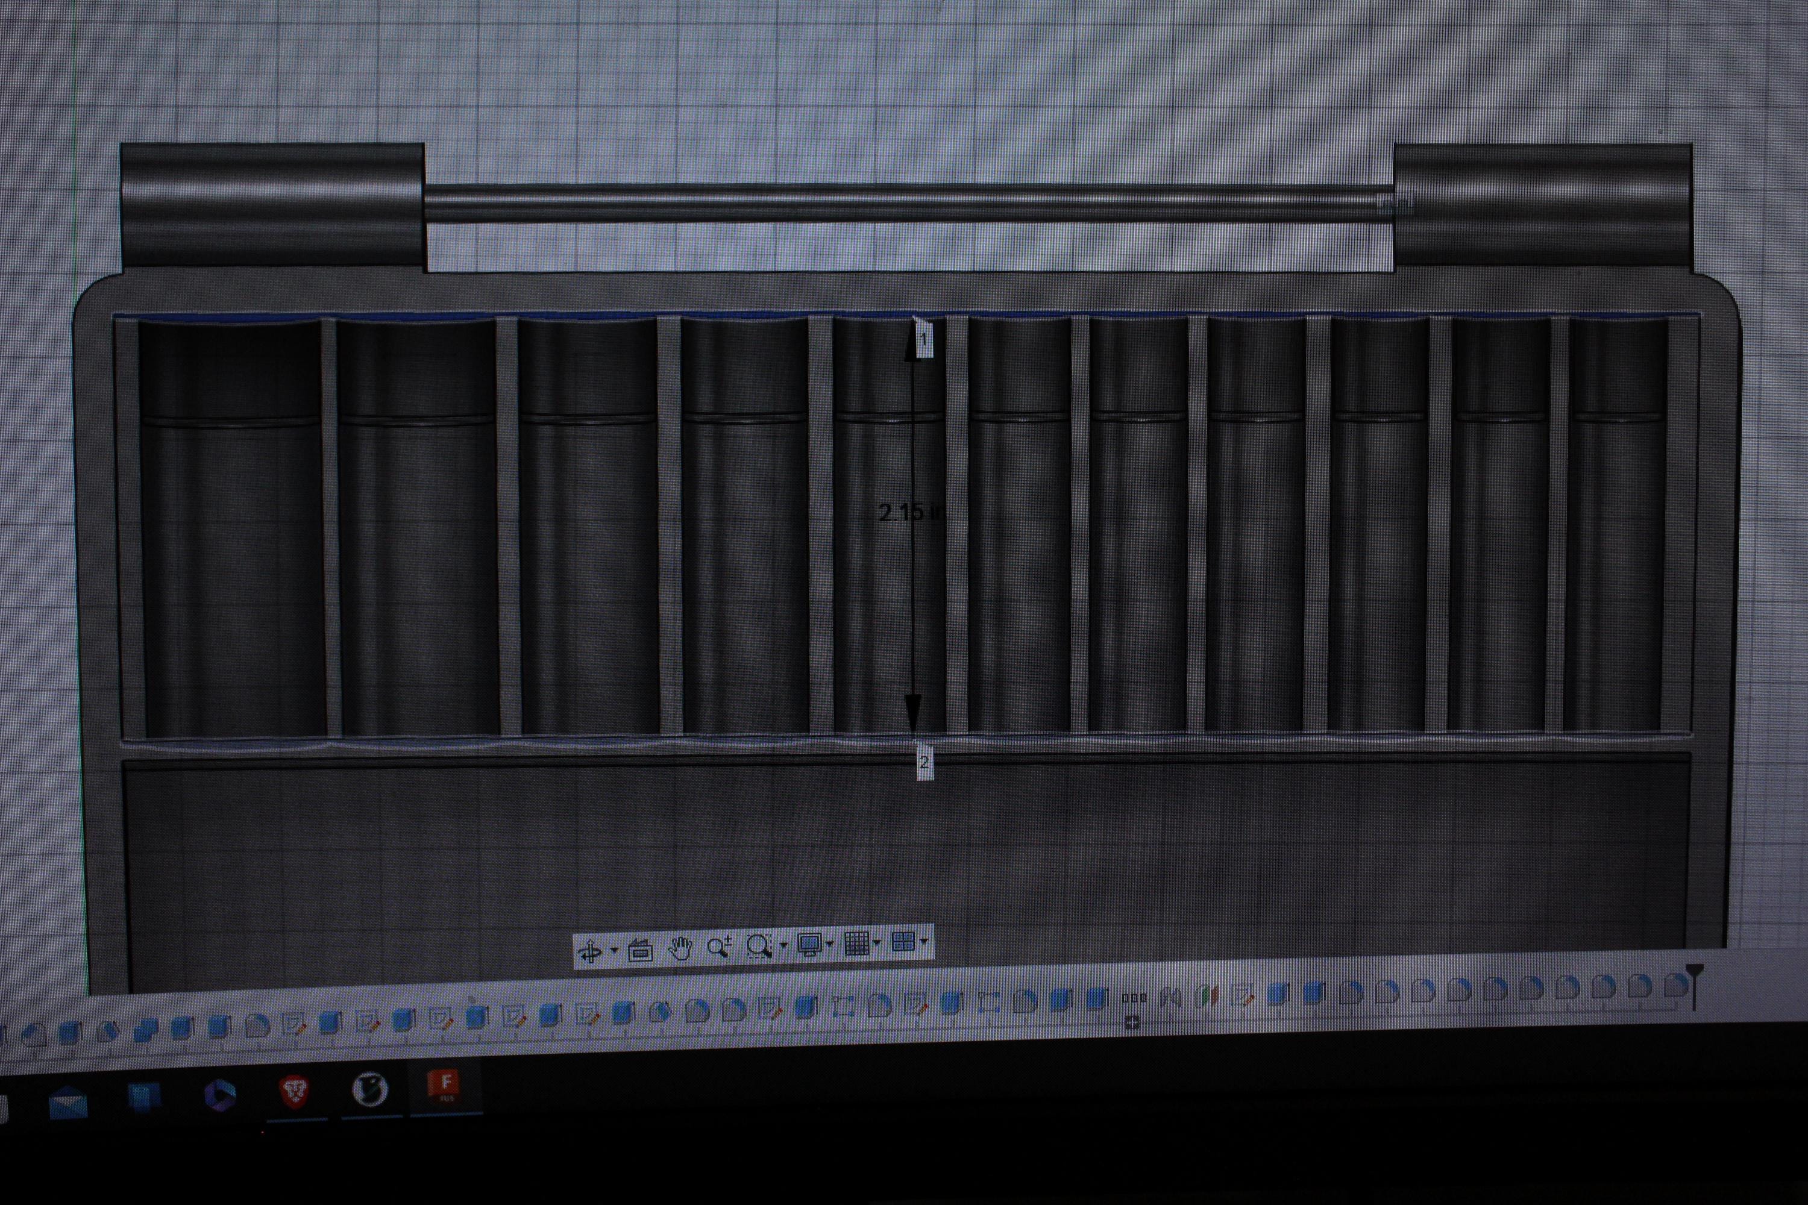Image resolution: width=1808 pixels, height=1205 pixels.
Task: Click the Look At camera icon
Action: click(x=639, y=951)
